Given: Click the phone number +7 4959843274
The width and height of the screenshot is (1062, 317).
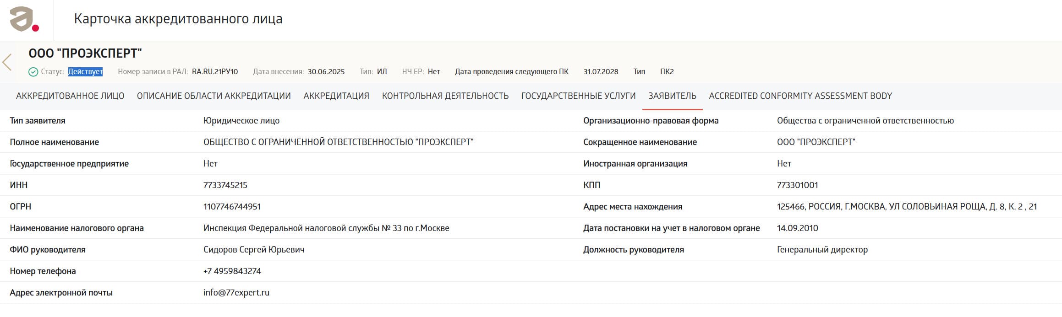Looking at the screenshot, I should [x=232, y=271].
